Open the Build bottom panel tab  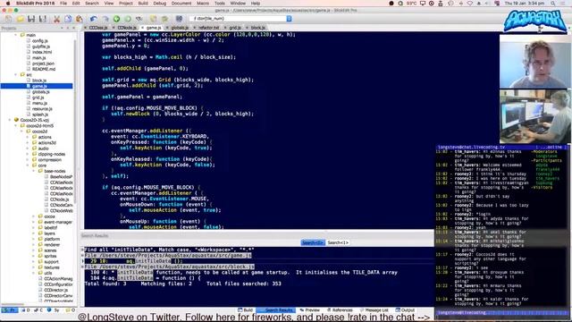pos(246,310)
